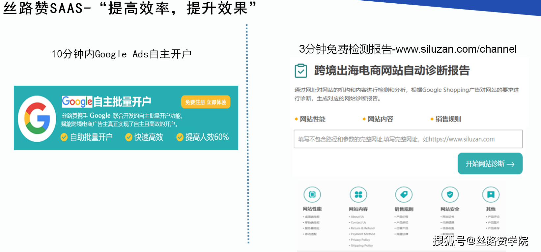Viewport: 541px width, 252px height.
Task: Click the website URL input field
Action: click(x=408, y=139)
